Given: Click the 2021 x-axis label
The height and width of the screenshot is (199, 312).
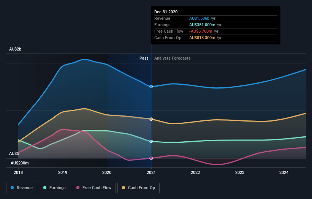Looking at the screenshot, I should (x=151, y=172).
